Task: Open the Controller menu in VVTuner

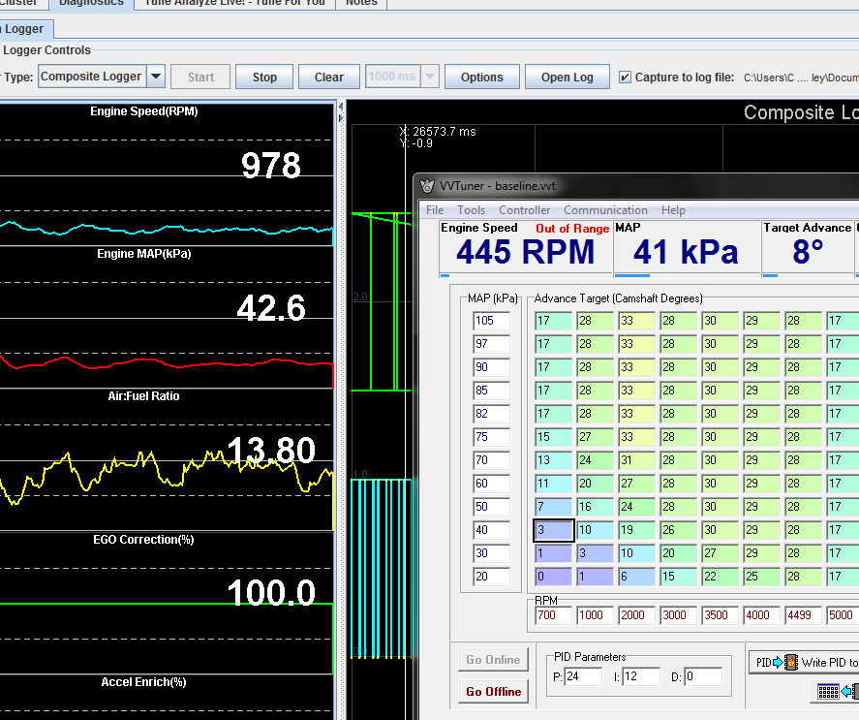Action: tap(524, 210)
